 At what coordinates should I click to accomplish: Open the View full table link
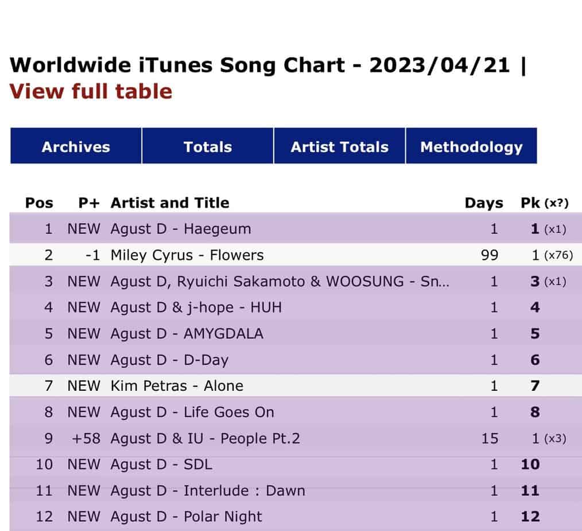click(91, 91)
